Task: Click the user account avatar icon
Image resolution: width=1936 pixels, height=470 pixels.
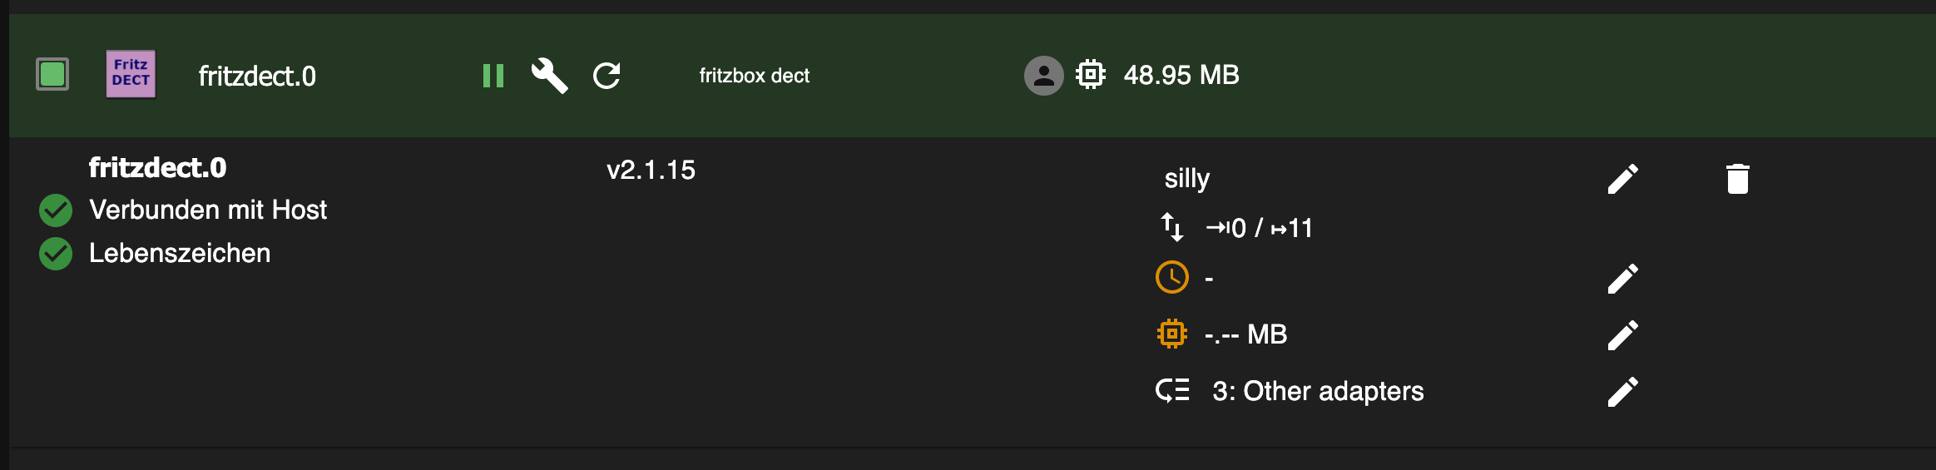Action: [x=1043, y=76]
